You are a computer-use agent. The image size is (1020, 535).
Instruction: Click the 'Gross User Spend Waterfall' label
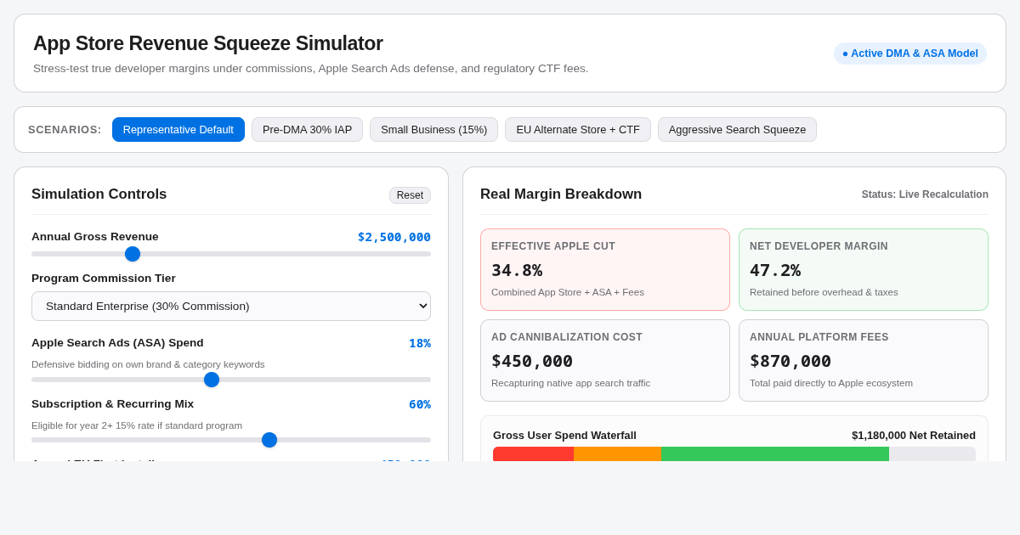564,435
